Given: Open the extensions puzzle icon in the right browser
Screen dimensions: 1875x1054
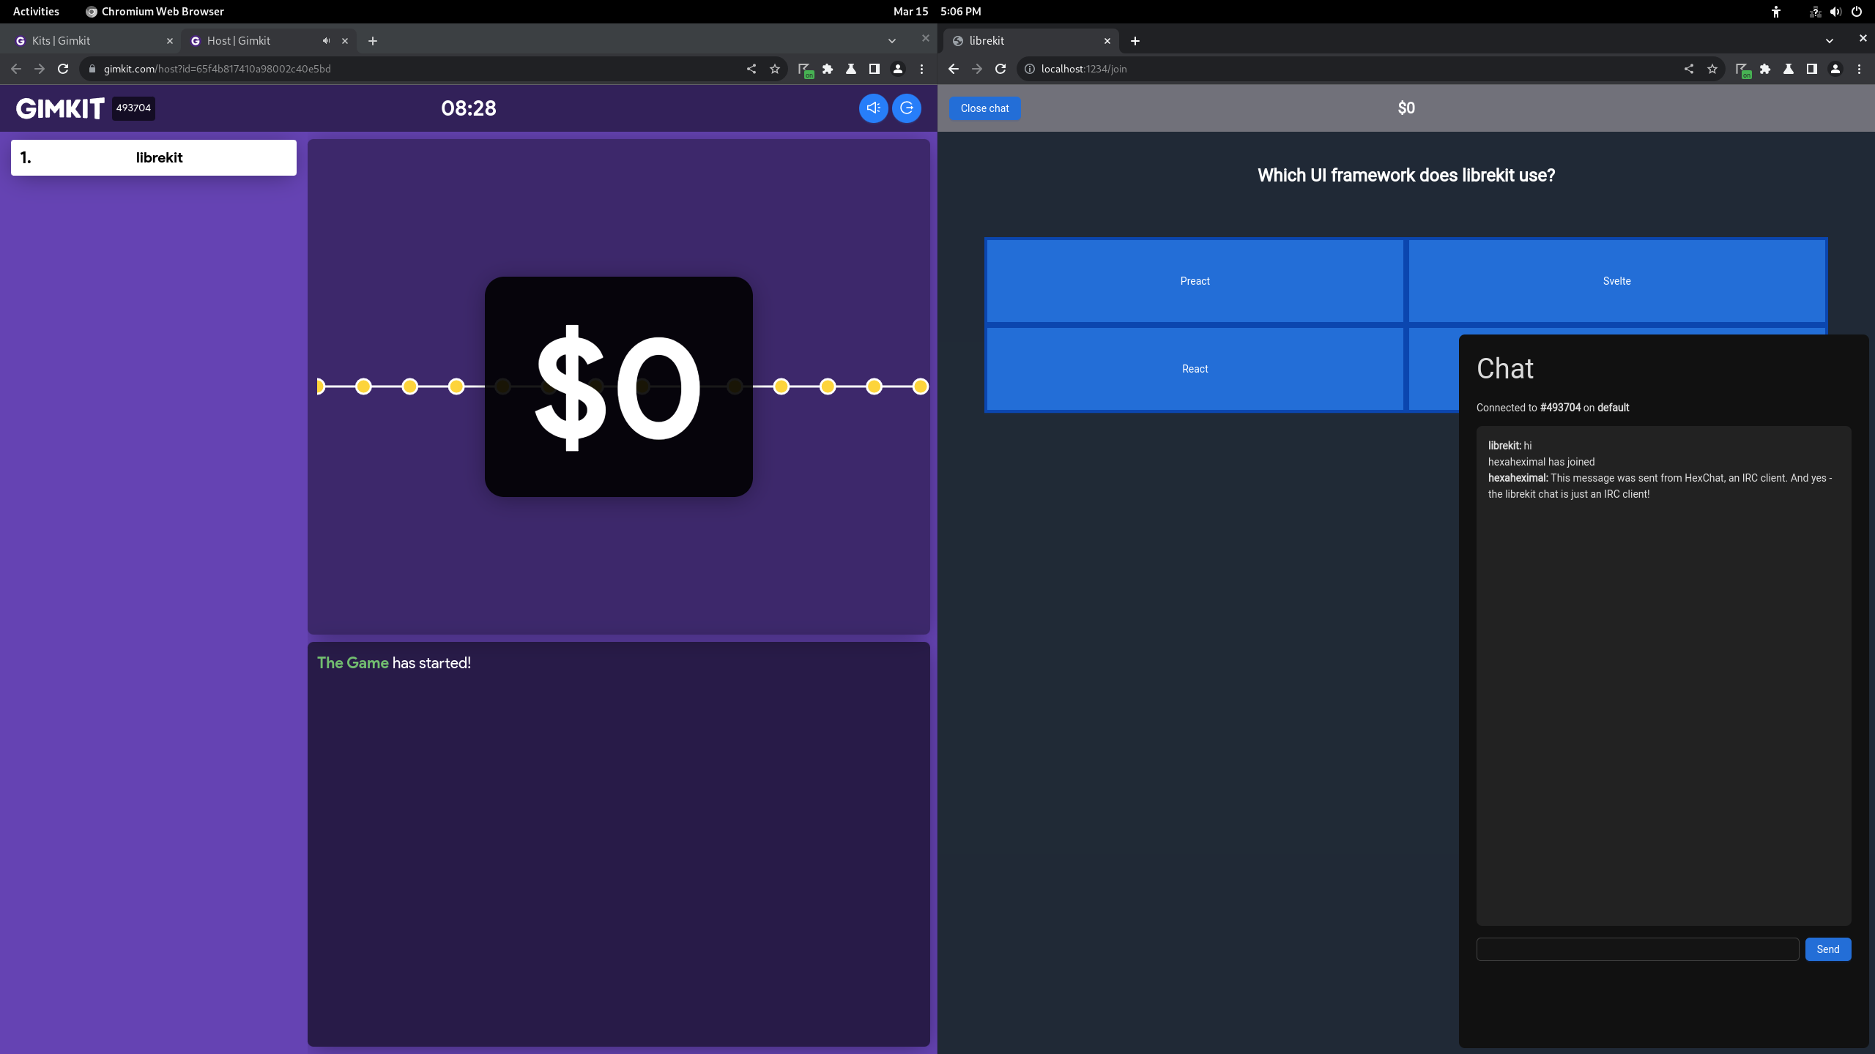Looking at the screenshot, I should point(1765,69).
